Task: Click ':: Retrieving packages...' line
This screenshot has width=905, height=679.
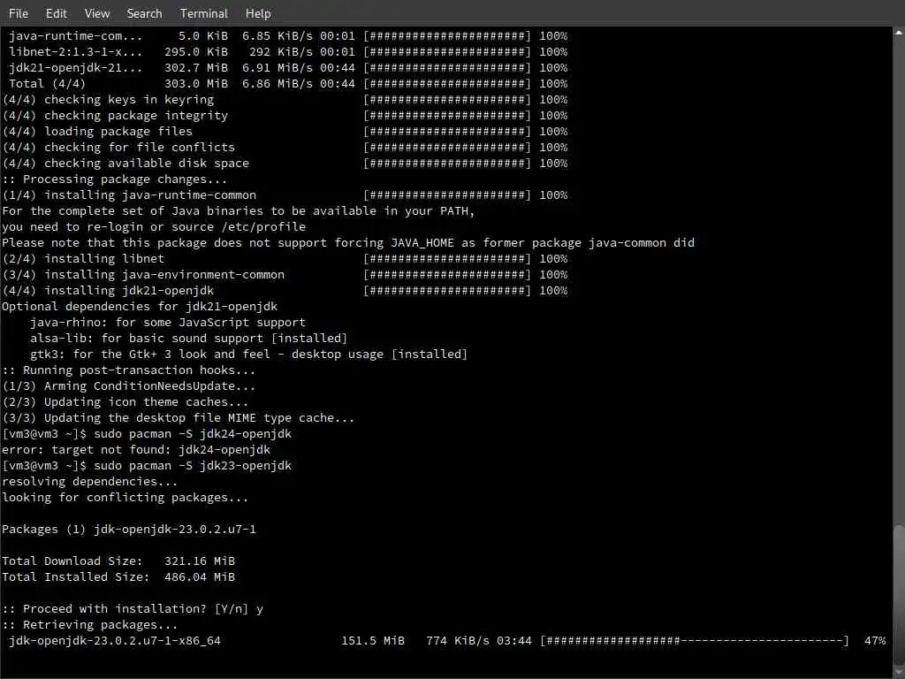Action: (x=90, y=625)
